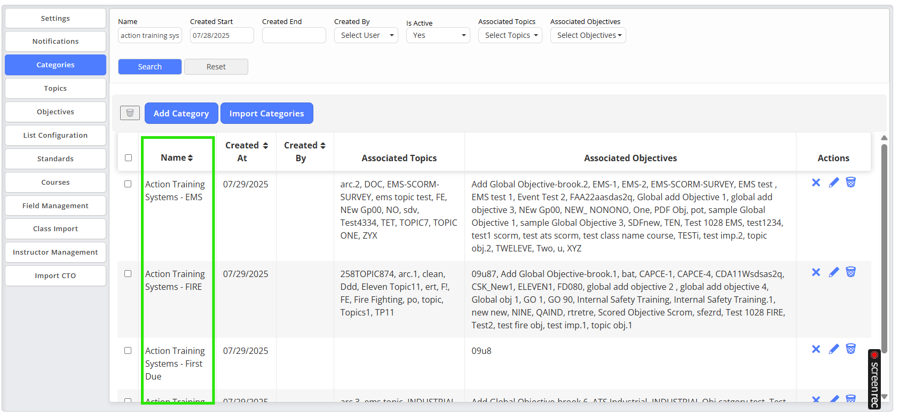Click the Created Start date field
The image size is (899, 418).
[x=222, y=35]
